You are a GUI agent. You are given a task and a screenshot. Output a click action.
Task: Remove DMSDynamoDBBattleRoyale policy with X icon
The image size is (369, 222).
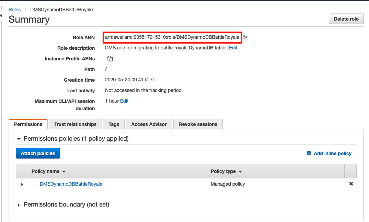(351, 184)
